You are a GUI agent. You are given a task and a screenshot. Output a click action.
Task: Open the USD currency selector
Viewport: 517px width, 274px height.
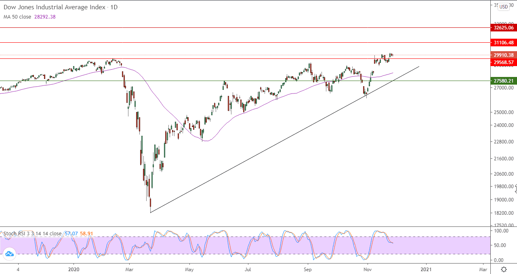pyautogui.click(x=504, y=6)
